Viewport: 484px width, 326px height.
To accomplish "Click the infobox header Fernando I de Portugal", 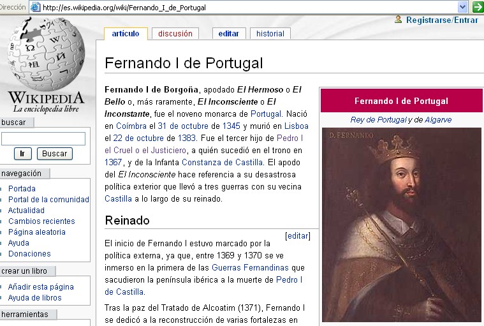I will (x=401, y=101).
